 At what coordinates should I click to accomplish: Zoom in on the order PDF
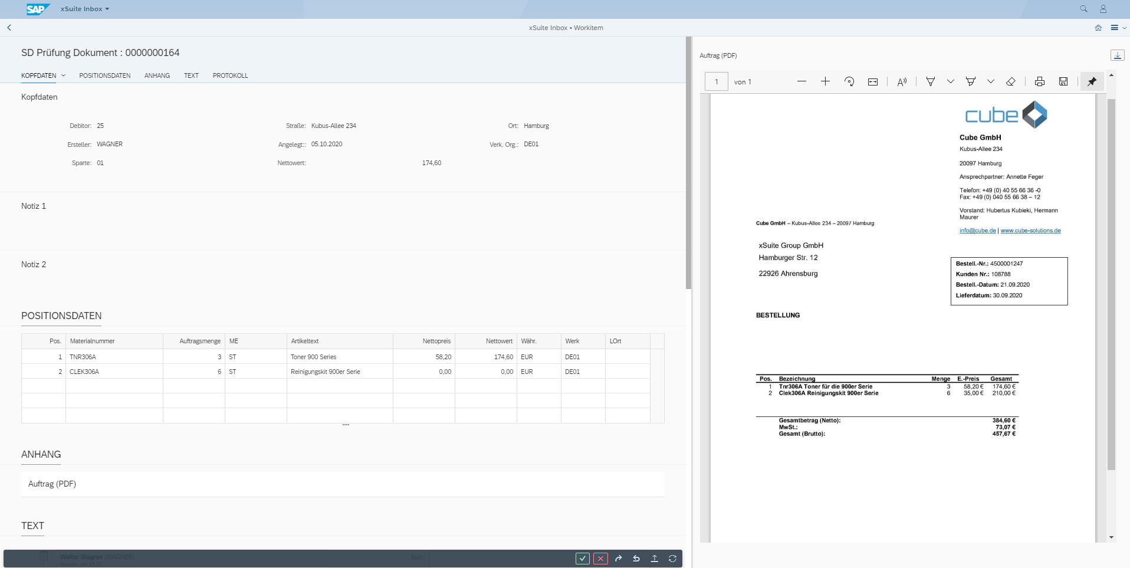point(825,81)
